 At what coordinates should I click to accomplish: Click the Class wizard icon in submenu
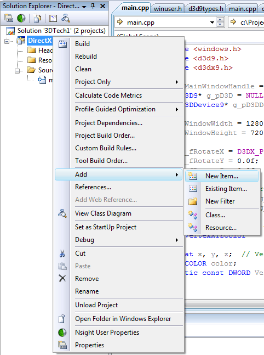pyautogui.click(x=193, y=215)
